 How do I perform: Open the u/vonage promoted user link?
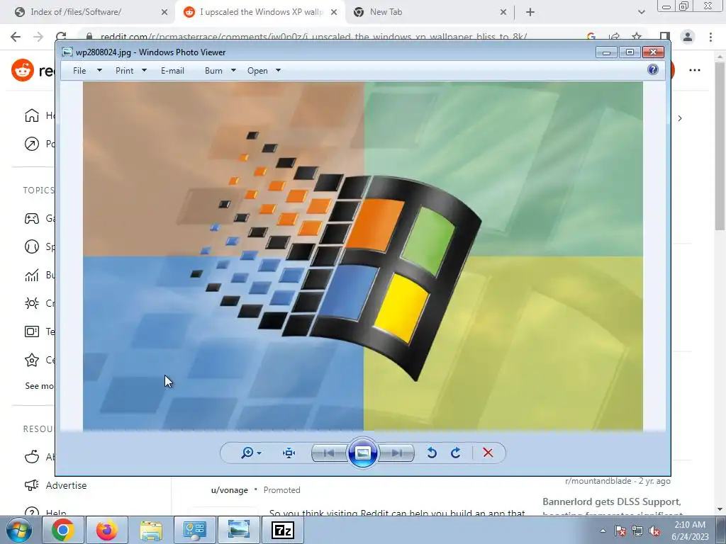coord(229,490)
